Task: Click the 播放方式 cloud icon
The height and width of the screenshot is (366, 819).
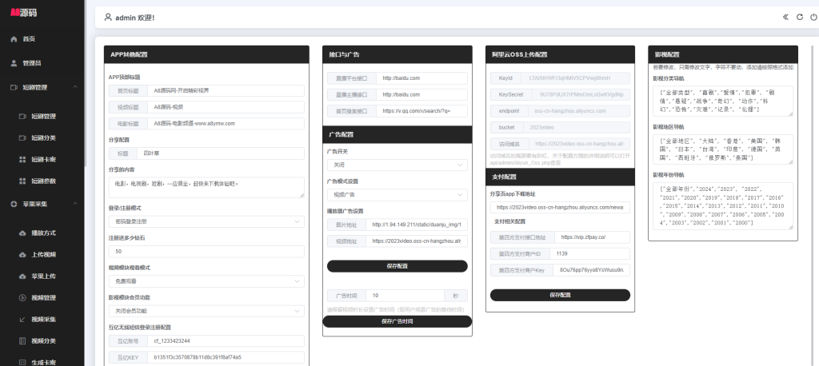Action: 22,233
